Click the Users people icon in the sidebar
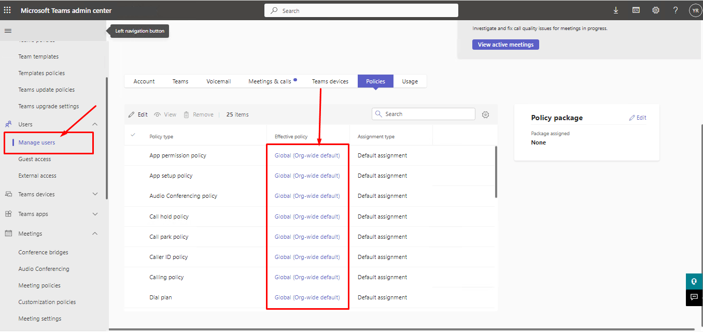The width and height of the screenshot is (703, 332). [8, 124]
